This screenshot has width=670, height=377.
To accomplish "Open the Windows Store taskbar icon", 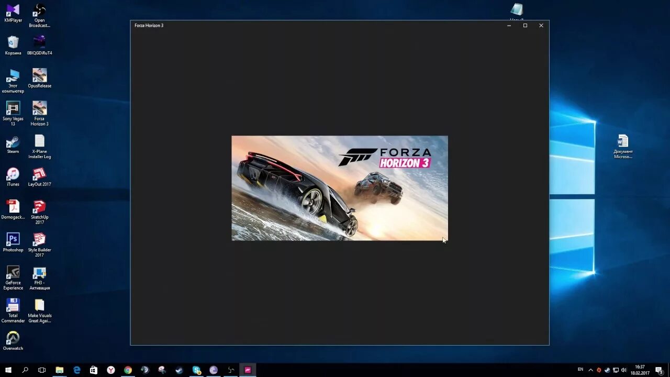I will point(94,370).
